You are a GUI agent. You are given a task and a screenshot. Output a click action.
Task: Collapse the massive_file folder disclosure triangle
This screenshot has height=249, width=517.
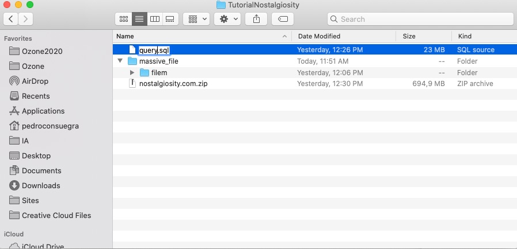120,61
